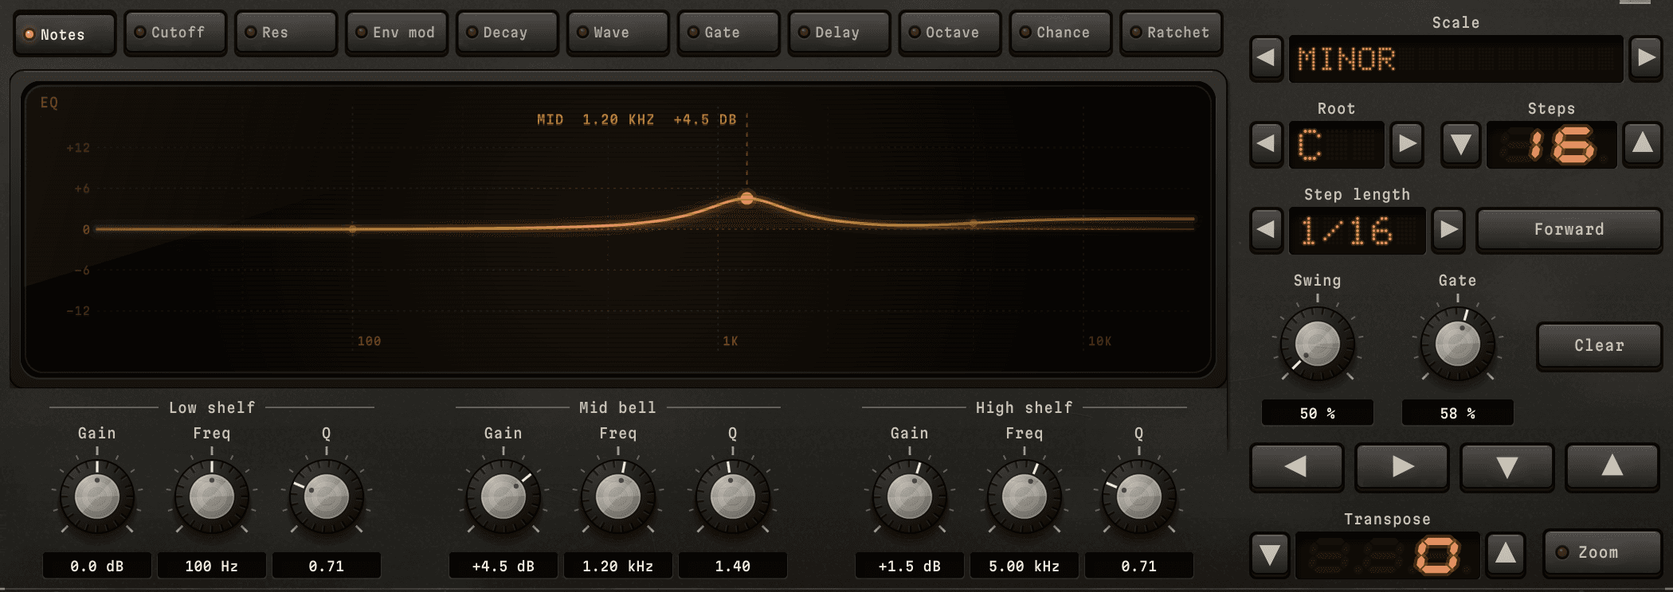Lengthen Step length with right arrow

coord(1448,230)
